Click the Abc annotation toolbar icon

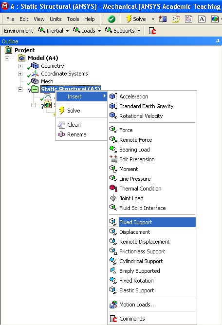pyautogui.click(x=176, y=19)
